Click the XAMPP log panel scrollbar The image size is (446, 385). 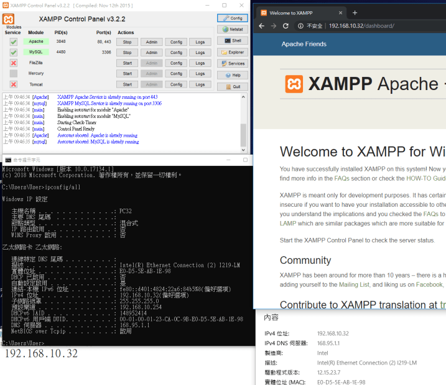pyautogui.click(x=243, y=134)
